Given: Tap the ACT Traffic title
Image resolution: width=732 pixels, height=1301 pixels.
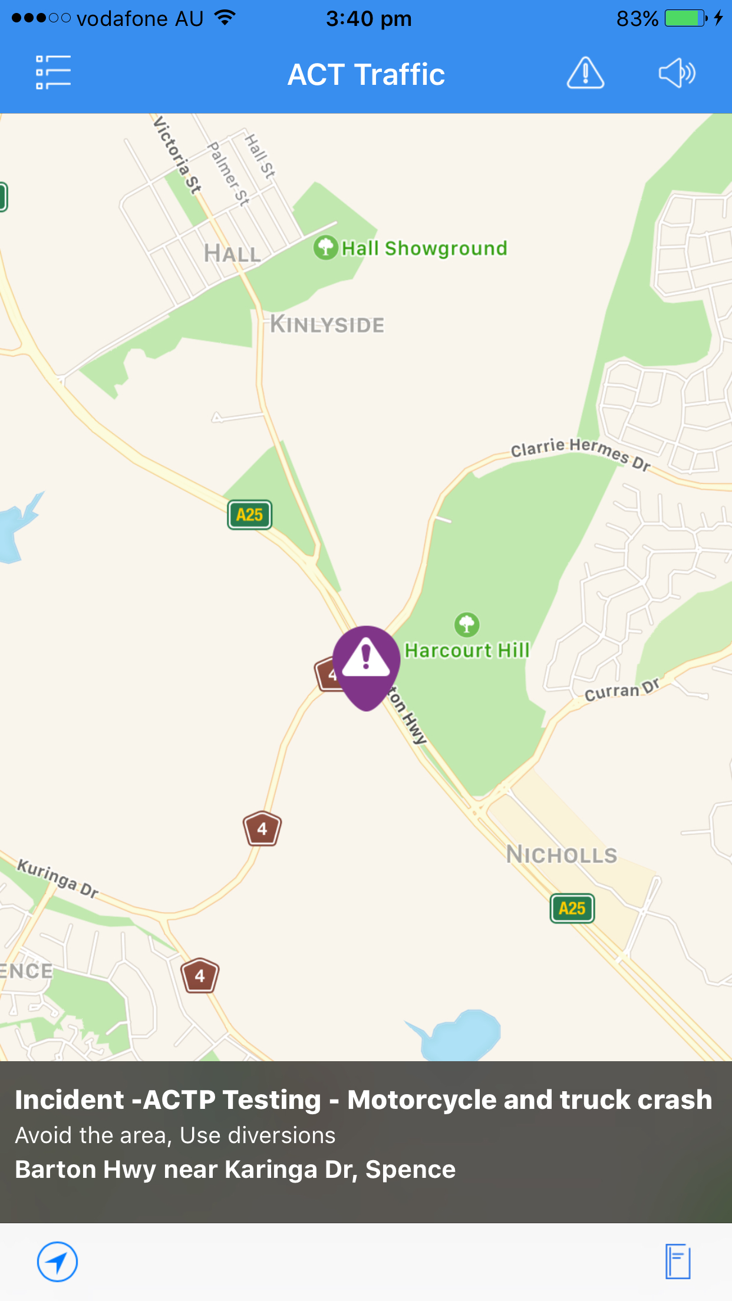Looking at the screenshot, I should (x=366, y=75).
